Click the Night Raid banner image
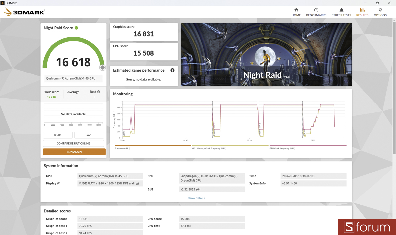396x235 pixels. tap(267, 54)
